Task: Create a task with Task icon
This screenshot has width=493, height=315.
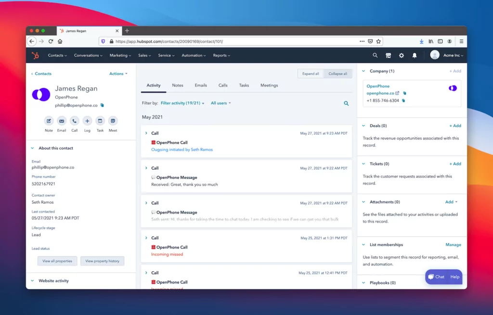Action: pyautogui.click(x=100, y=121)
